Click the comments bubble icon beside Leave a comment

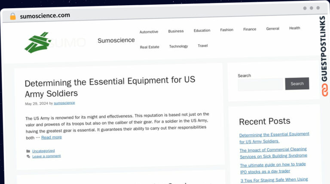(x=28, y=157)
